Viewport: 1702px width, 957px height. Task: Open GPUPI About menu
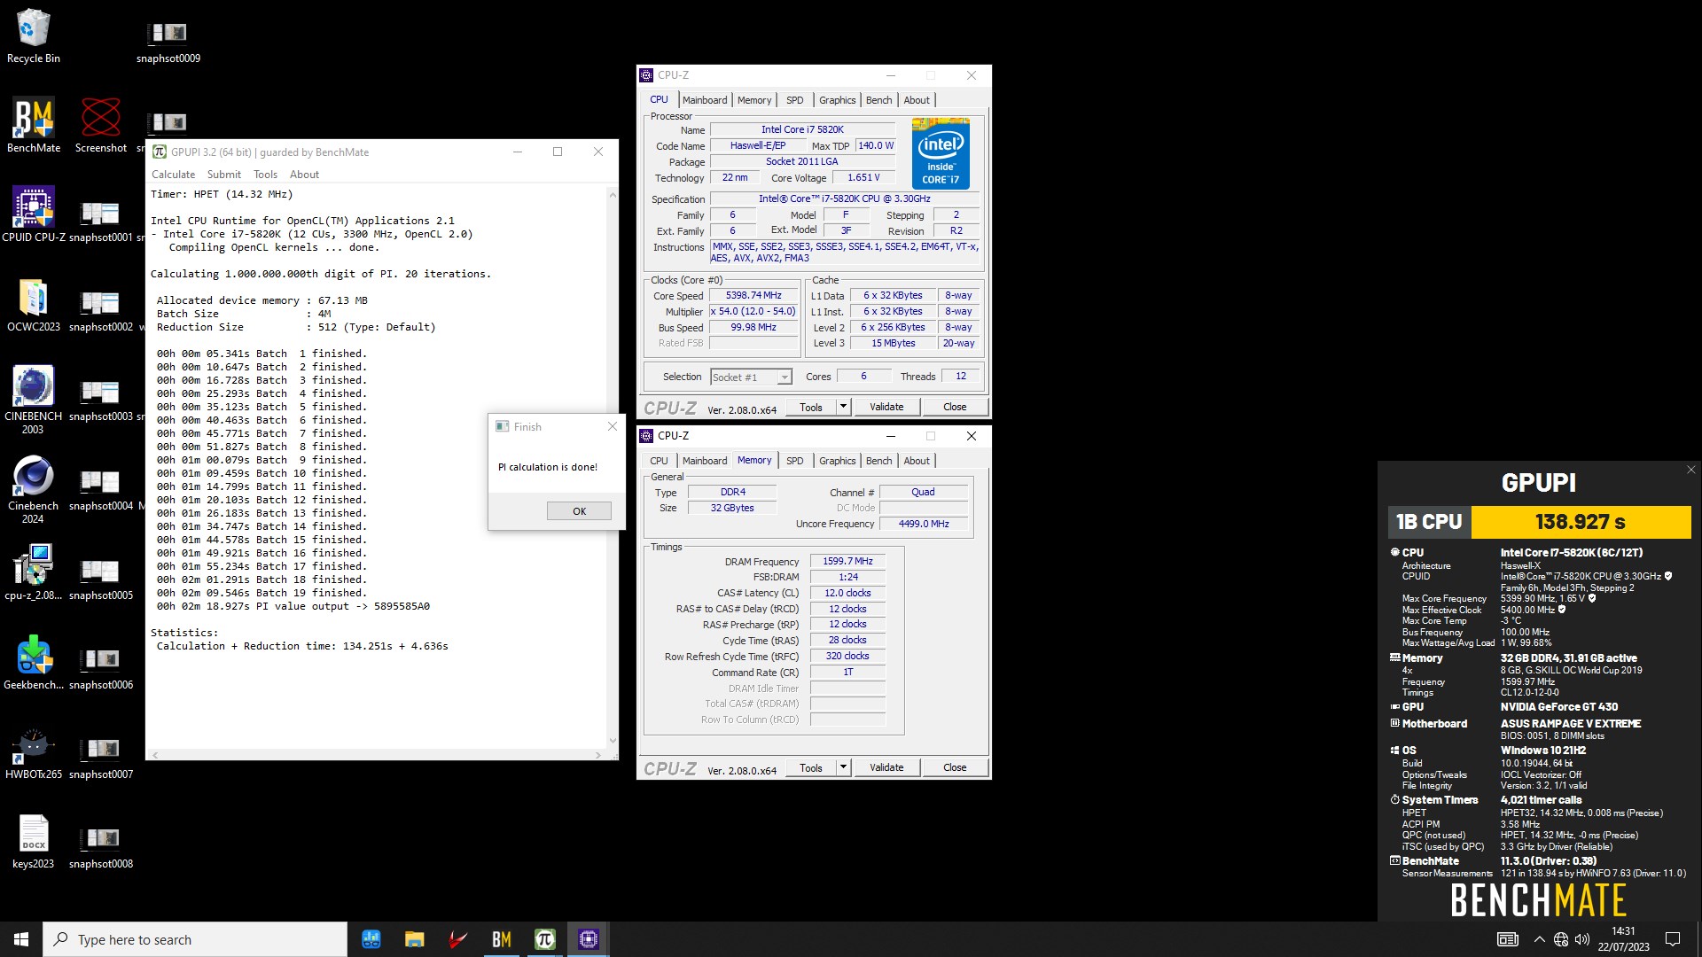point(304,175)
